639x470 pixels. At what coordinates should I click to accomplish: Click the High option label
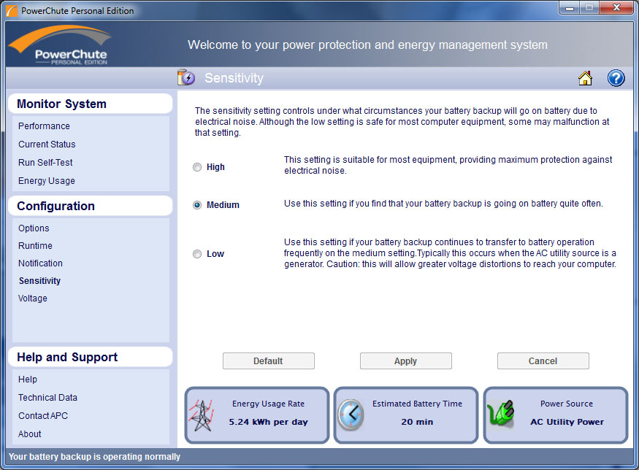tap(215, 167)
